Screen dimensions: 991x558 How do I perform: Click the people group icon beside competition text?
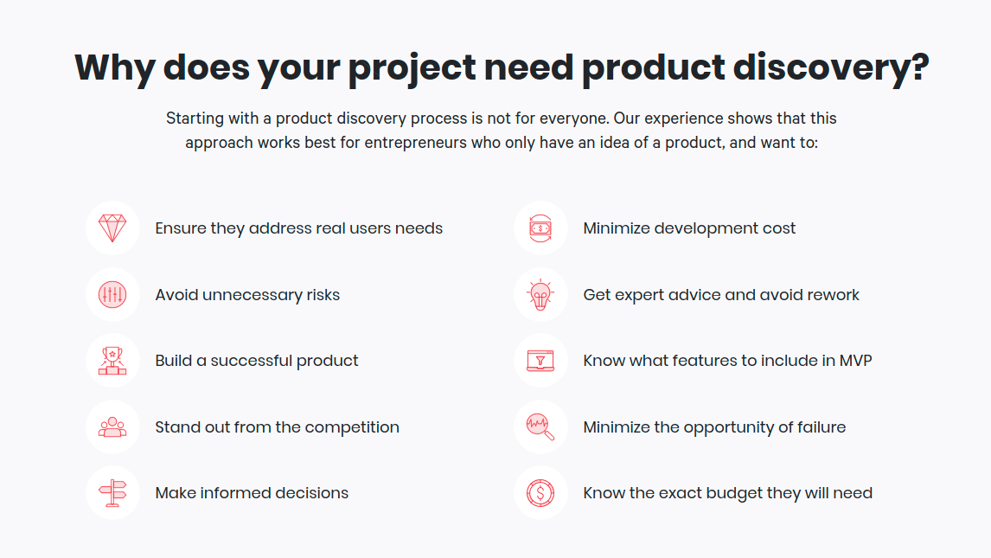[x=112, y=427]
